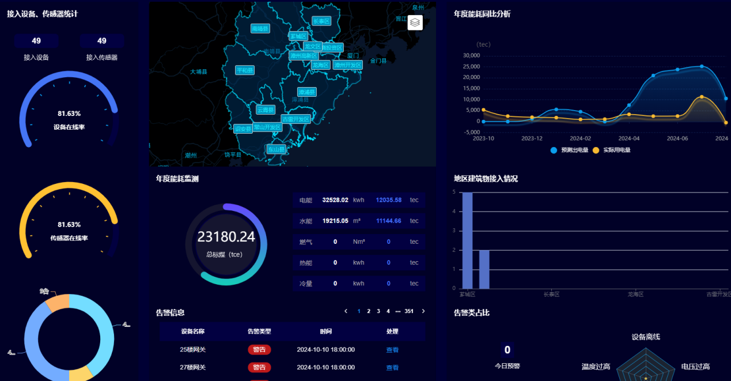
Task: Click 年度能耗同比分析 panel title
Action: (x=482, y=14)
